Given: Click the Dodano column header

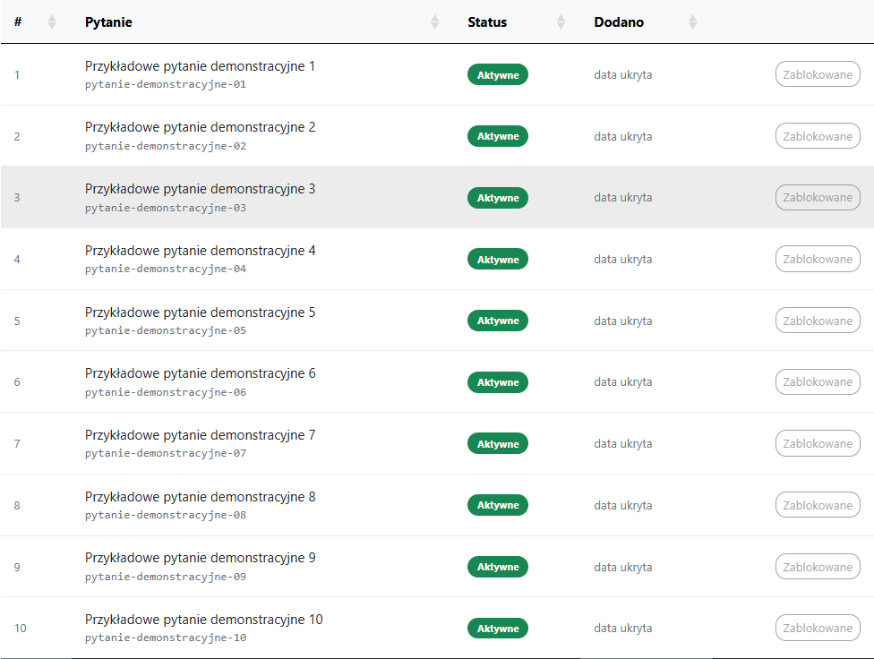Looking at the screenshot, I should tap(619, 22).
